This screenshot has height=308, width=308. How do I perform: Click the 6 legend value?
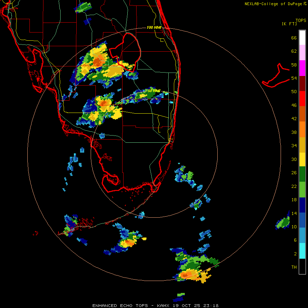pos(295,240)
